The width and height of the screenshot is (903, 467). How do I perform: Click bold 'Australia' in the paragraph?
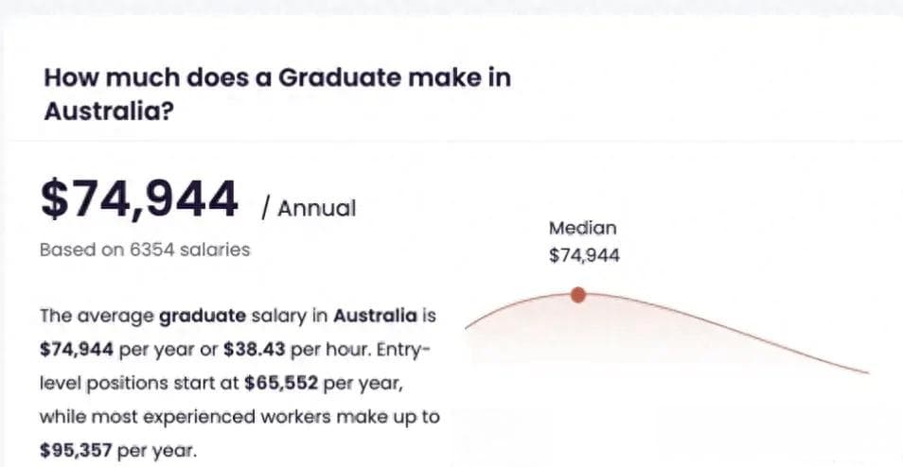(375, 316)
